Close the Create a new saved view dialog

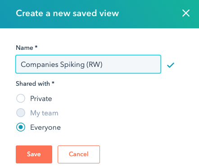coord(186,13)
